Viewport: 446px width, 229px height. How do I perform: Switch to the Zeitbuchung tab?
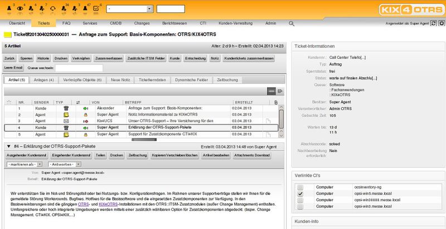(227, 80)
